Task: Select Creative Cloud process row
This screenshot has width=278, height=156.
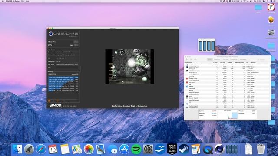Action: (x=227, y=78)
